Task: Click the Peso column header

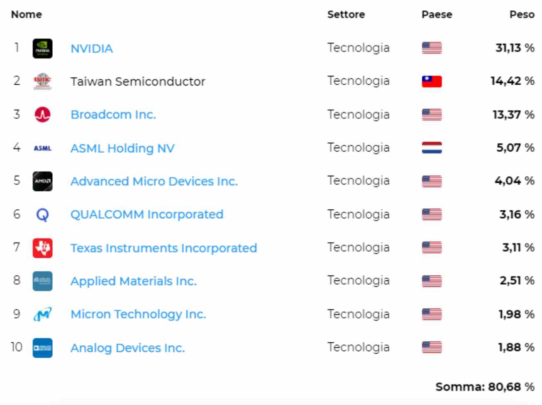Action: coord(522,15)
